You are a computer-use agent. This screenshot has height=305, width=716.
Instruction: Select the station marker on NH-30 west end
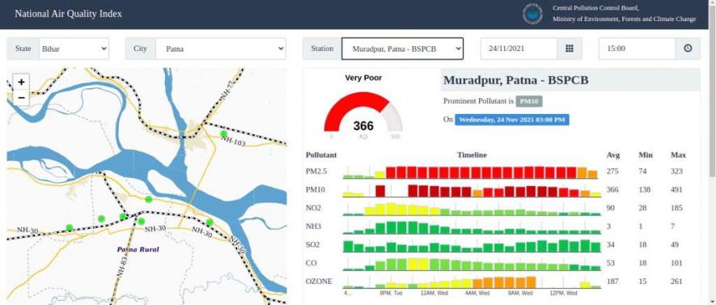[x=69, y=227]
